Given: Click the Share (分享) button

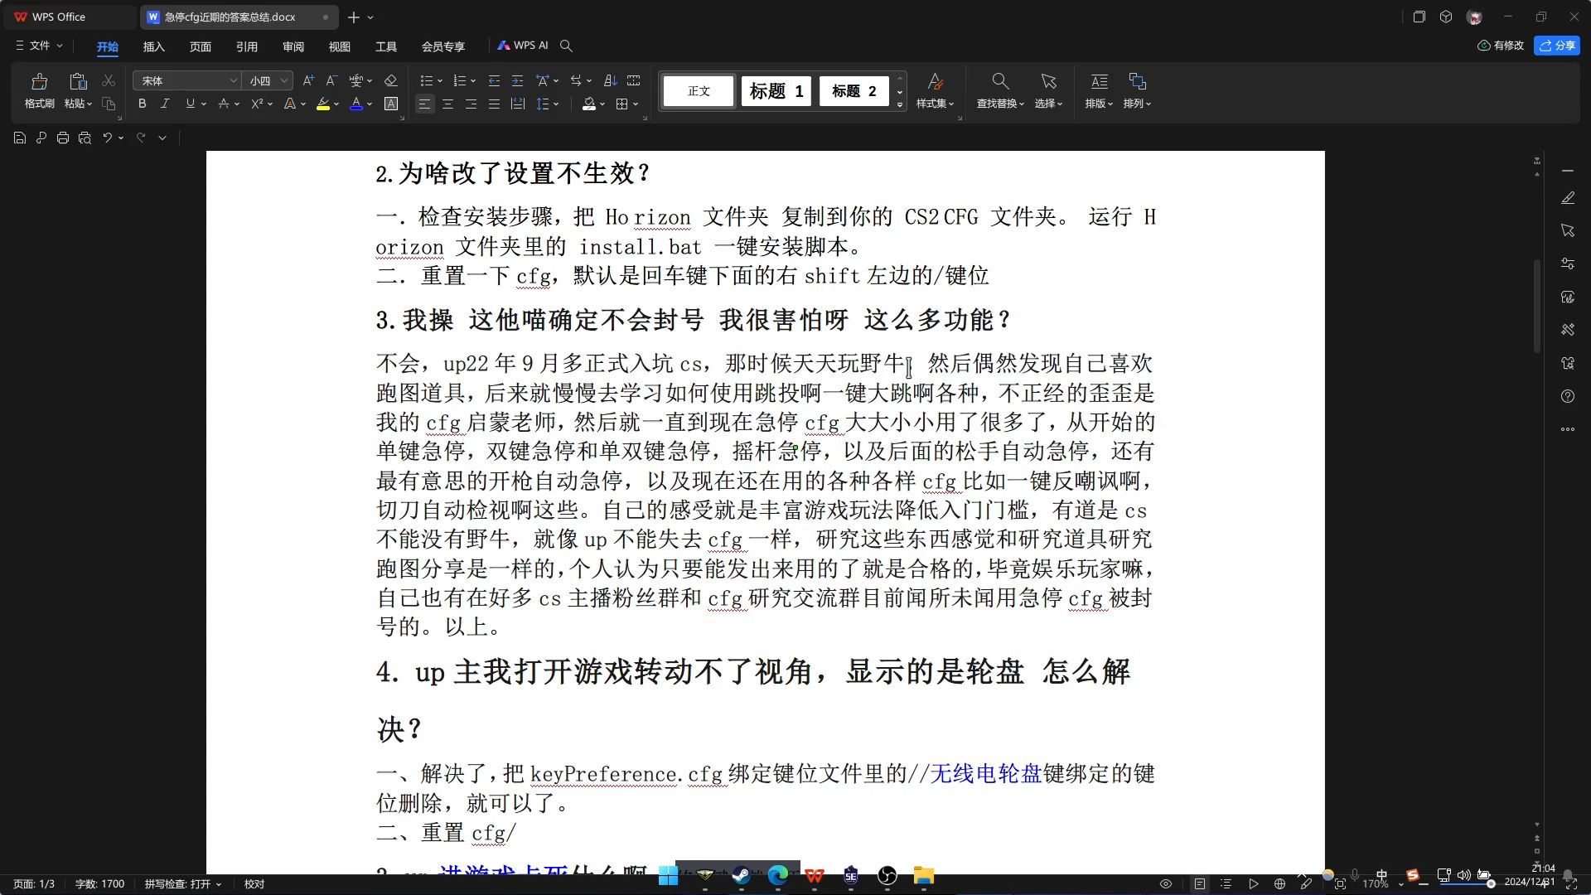Looking at the screenshot, I should point(1557,46).
